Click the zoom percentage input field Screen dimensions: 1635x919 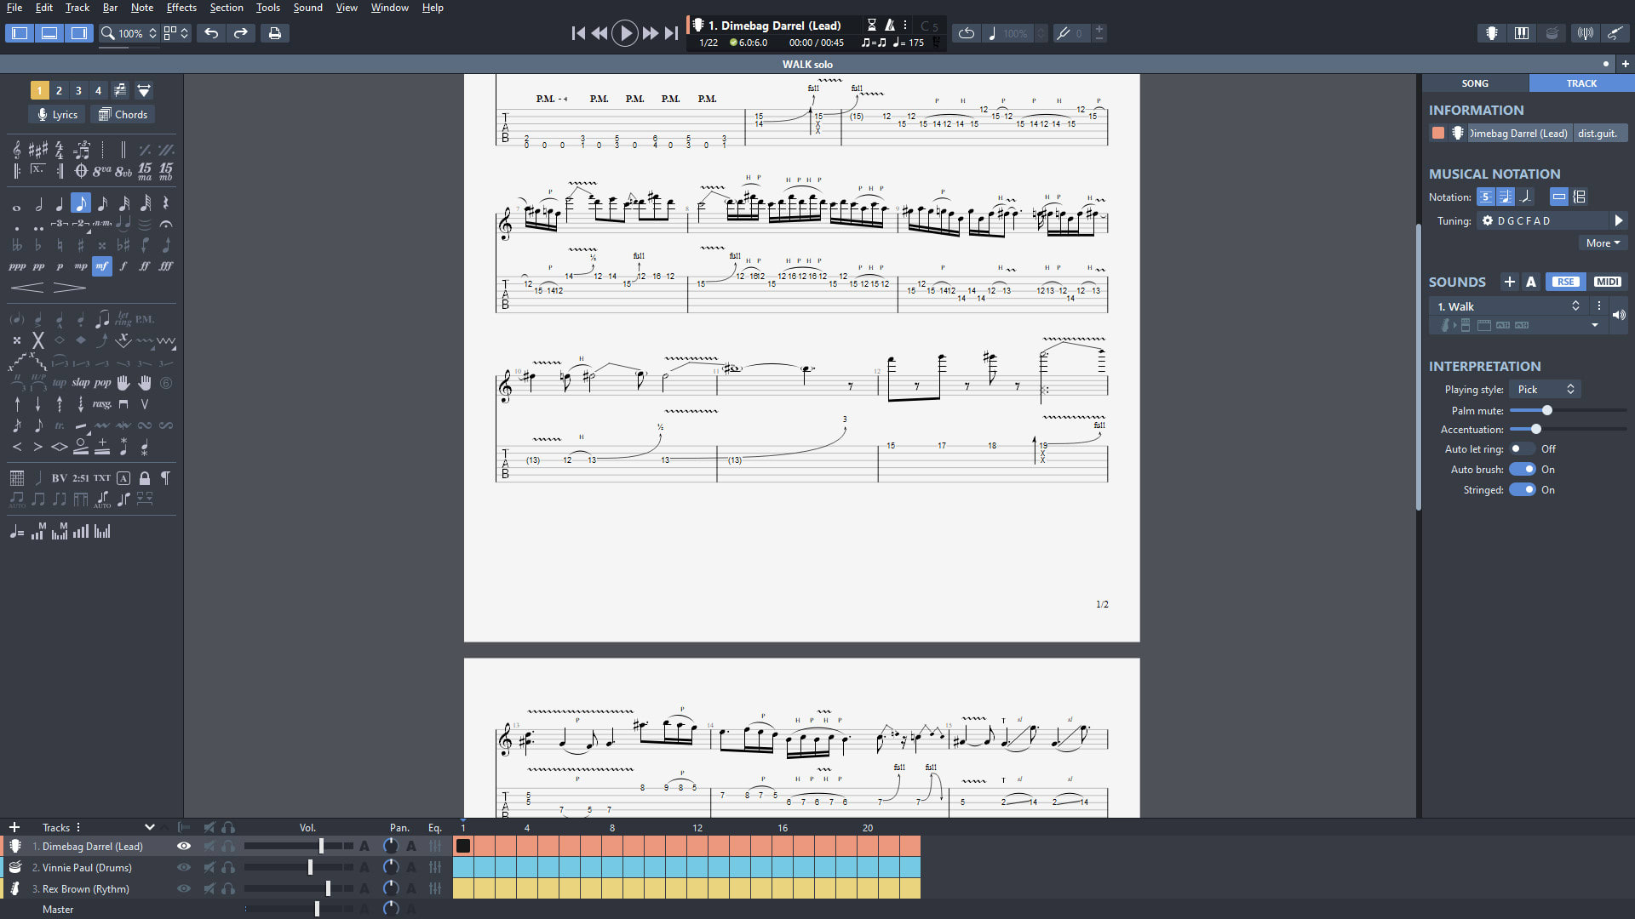coord(129,32)
